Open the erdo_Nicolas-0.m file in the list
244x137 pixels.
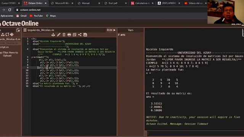(x=10, y=39)
